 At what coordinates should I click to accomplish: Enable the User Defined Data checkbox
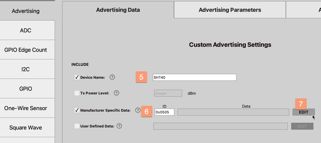[77, 126]
